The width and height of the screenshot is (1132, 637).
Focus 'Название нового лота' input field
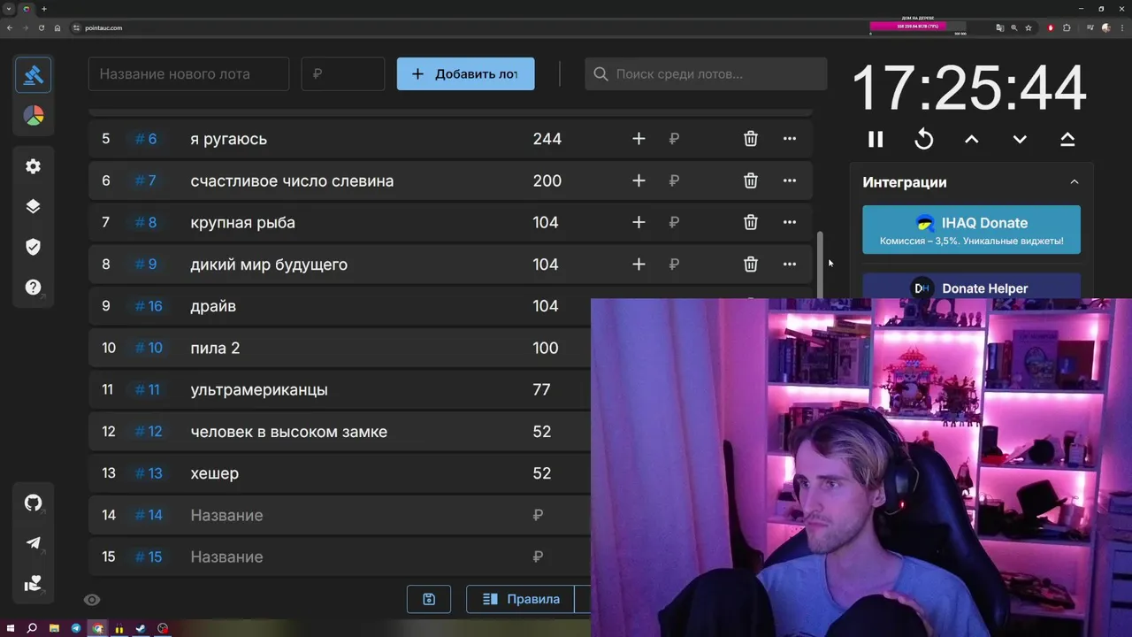188,74
